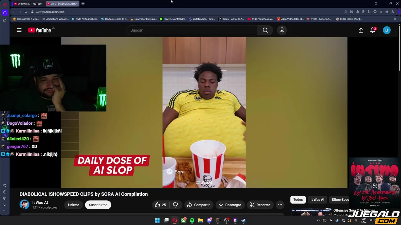Click the video player to pause
The height and width of the screenshot is (225, 401).
point(204,112)
